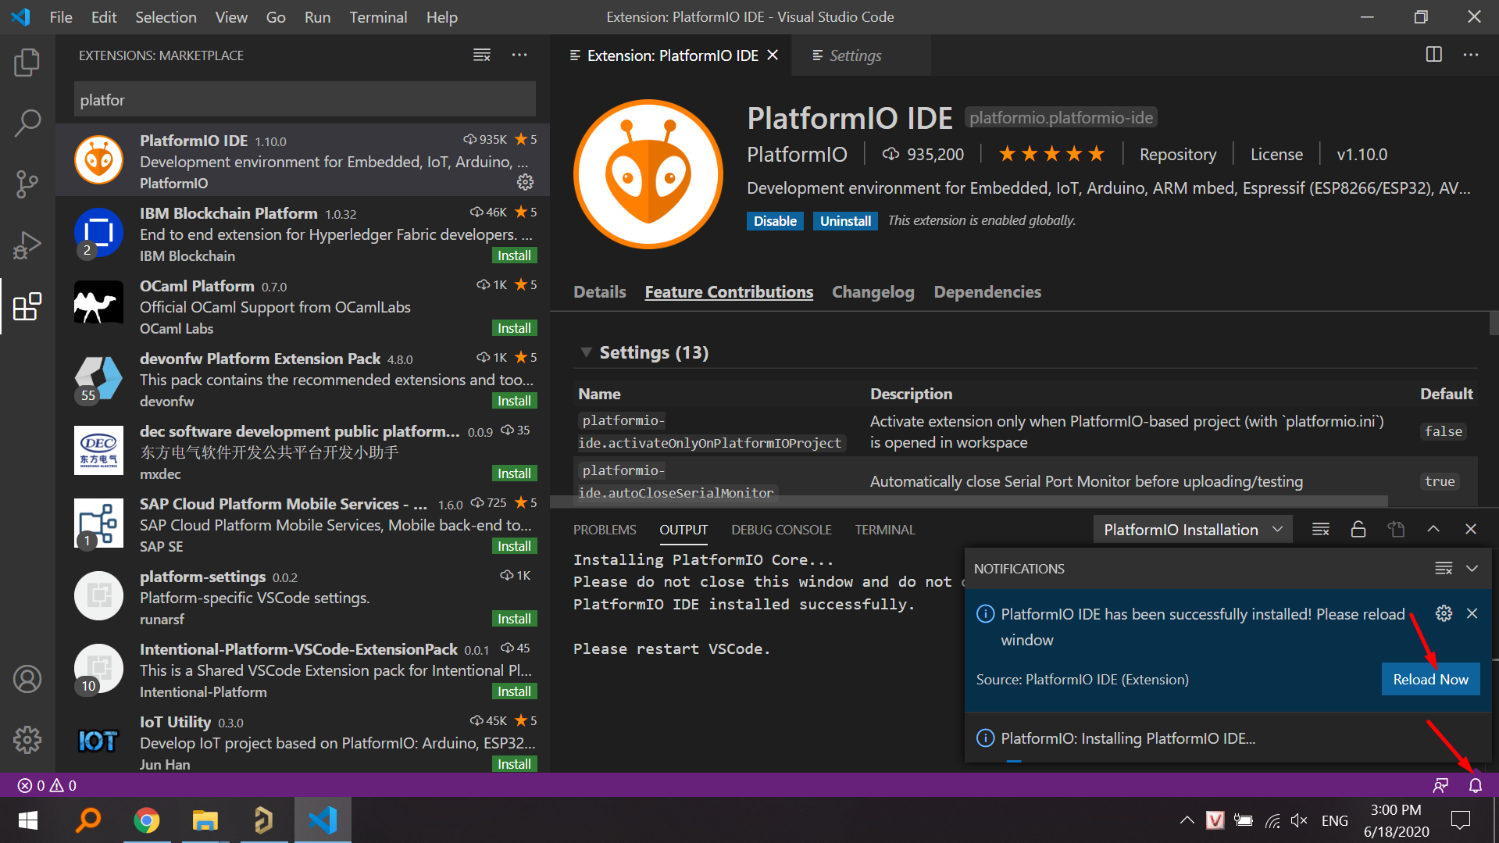
Task: Click the Manage gear icon in activity bar
Action: tap(27, 739)
